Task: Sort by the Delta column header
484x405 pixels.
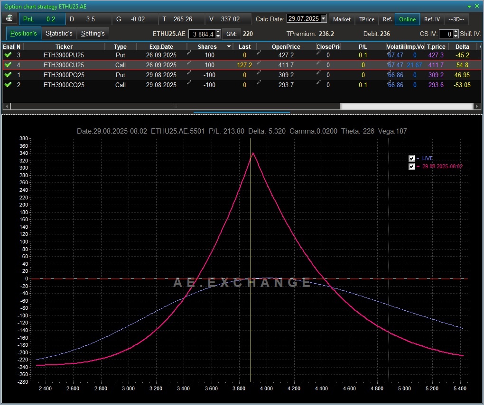Action: coord(462,46)
